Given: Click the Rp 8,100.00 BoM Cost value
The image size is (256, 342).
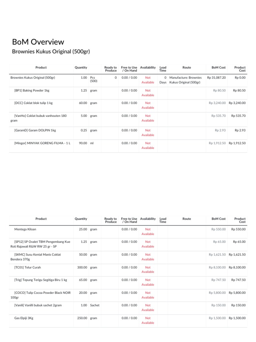Looking at the screenshot, I should click(x=217, y=268).
